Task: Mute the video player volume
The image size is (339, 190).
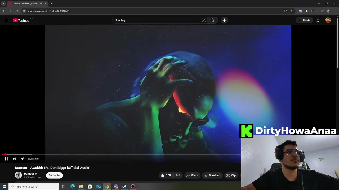Action: point(23,159)
